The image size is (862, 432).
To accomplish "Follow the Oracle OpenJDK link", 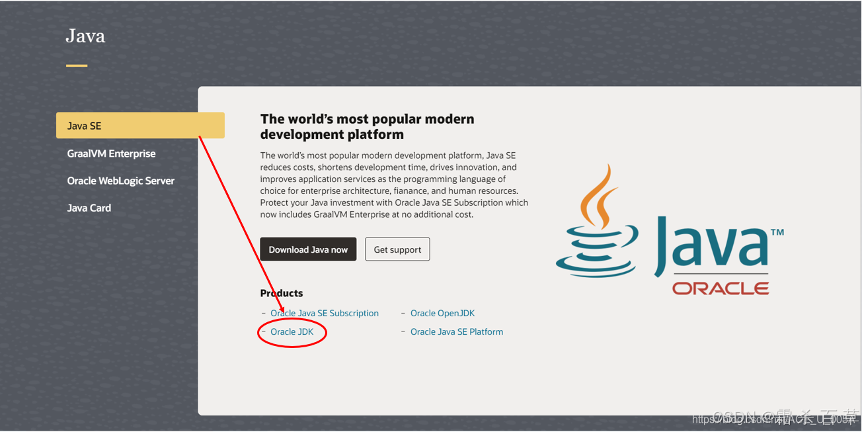I will coord(442,313).
